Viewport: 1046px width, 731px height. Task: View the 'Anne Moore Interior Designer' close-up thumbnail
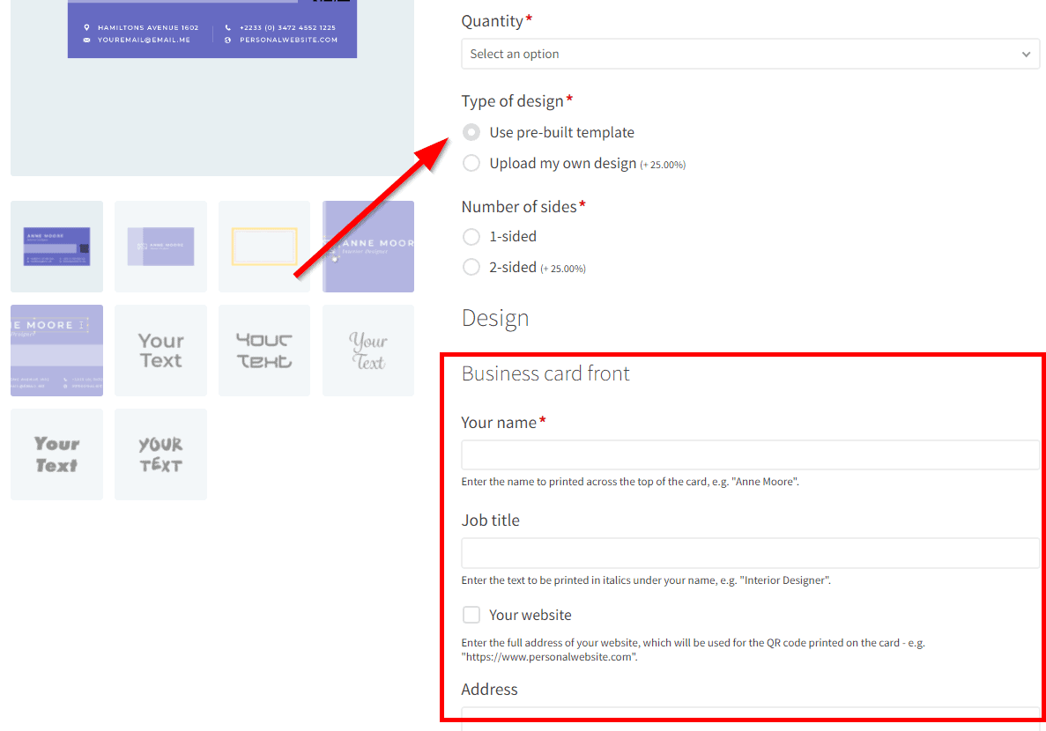(x=368, y=247)
